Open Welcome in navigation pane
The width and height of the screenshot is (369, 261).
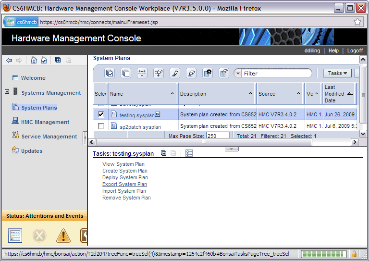33,78
